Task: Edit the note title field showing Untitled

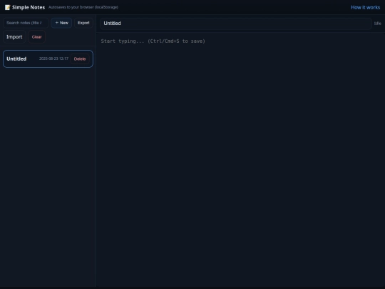Action: tap(236, 24)
